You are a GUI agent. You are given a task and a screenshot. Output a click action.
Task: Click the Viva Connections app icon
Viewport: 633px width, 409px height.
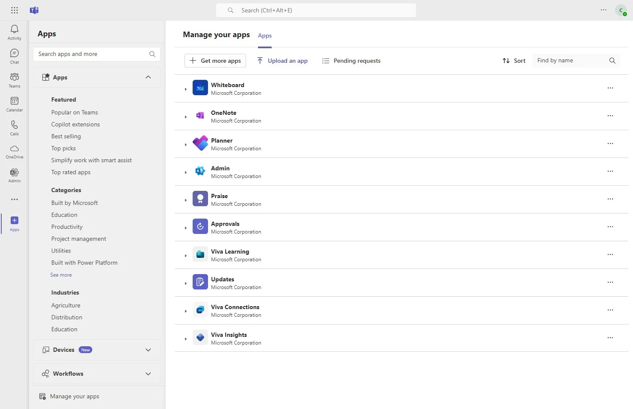click(200, 310)
